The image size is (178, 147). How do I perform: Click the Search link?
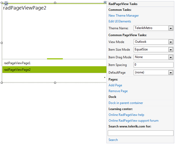[113, 140]
